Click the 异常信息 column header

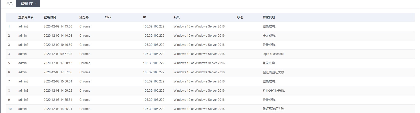[x=269, y=17]
